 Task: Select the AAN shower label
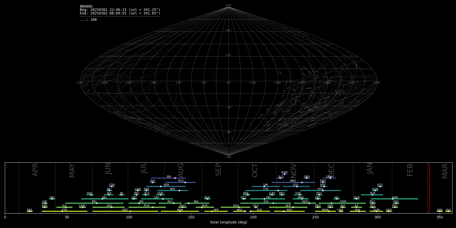click(395, 198)
